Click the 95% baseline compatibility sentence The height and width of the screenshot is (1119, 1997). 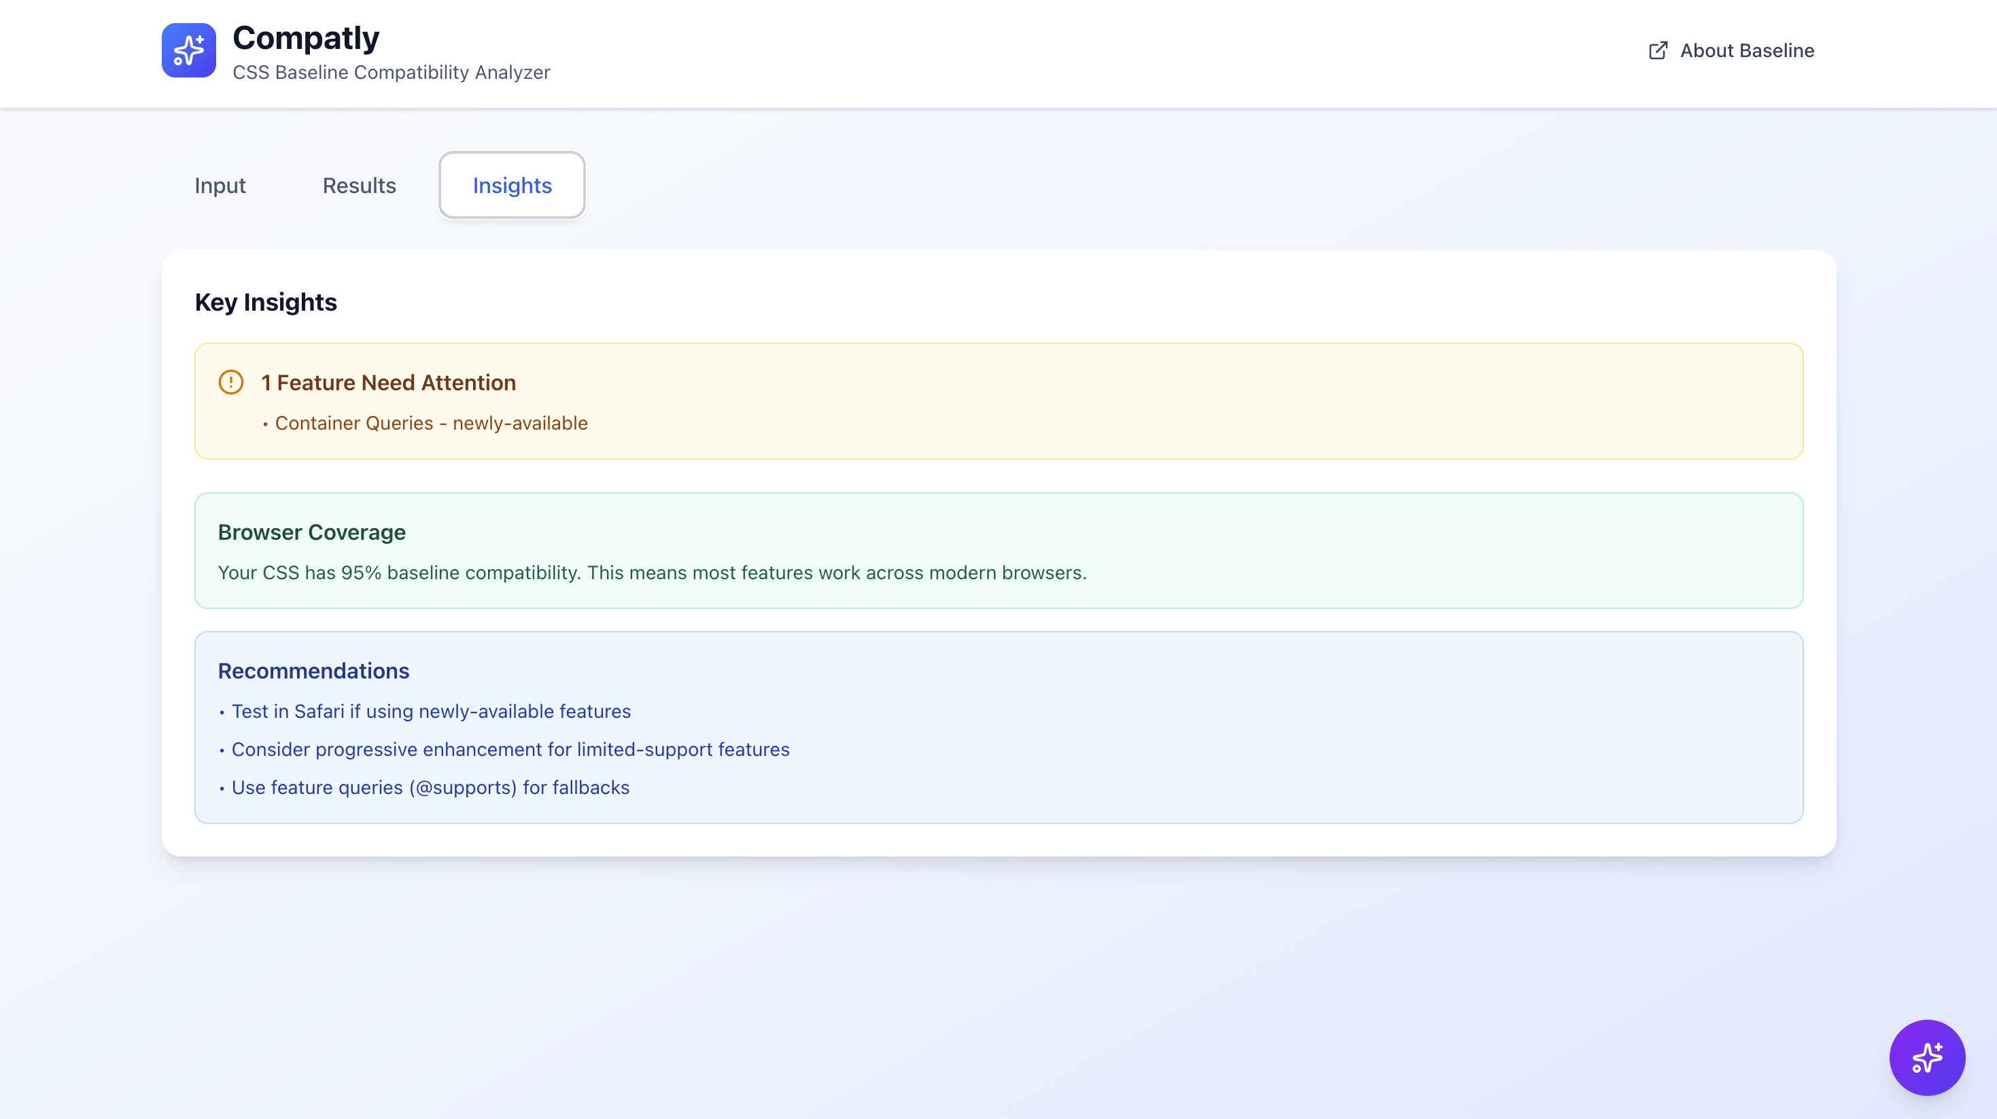point(652,572)
